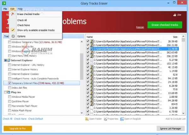
Task: Click the green Erase checked tracks button
Action: (x=165, y=25)
